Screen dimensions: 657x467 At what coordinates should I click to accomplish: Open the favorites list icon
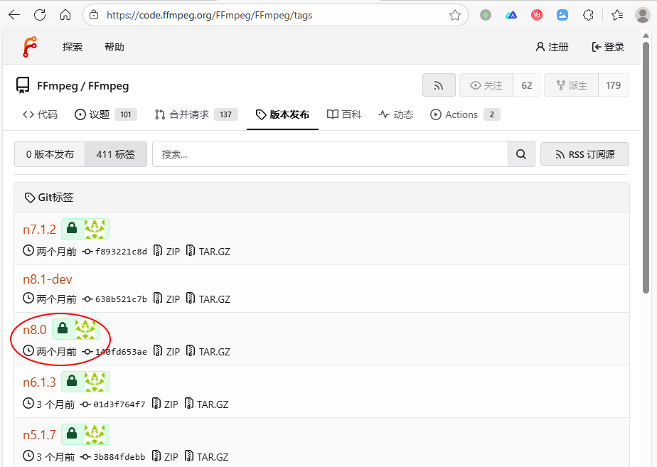click(617, 15)
